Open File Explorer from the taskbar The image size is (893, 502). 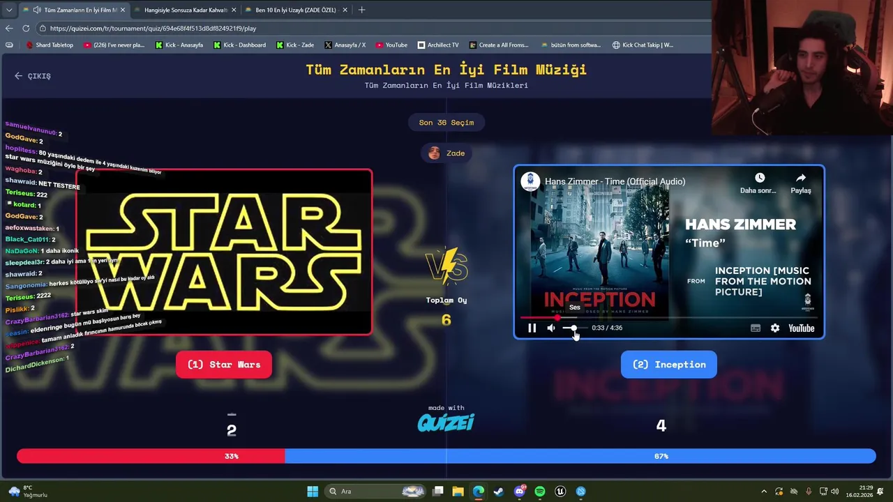tap(458, 492)
